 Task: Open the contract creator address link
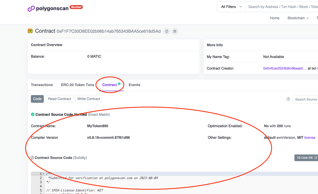[285, 68]
